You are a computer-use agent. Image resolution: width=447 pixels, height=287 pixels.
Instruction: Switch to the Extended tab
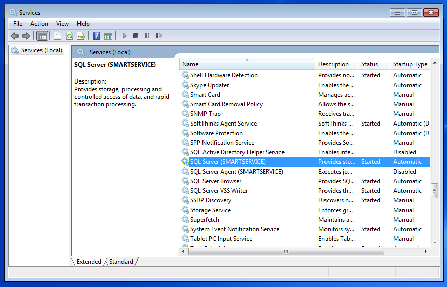click(89, 261)
